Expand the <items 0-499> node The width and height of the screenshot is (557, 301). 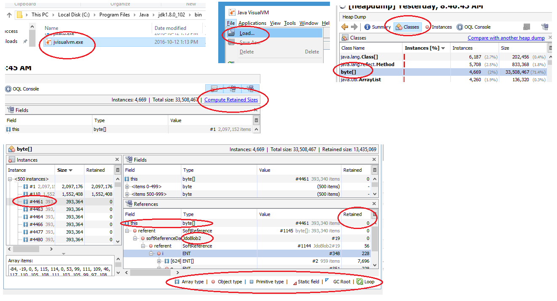pos(127,186)
